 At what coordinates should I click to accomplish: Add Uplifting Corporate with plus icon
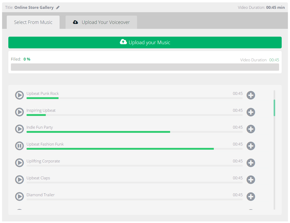pos(251,163)
